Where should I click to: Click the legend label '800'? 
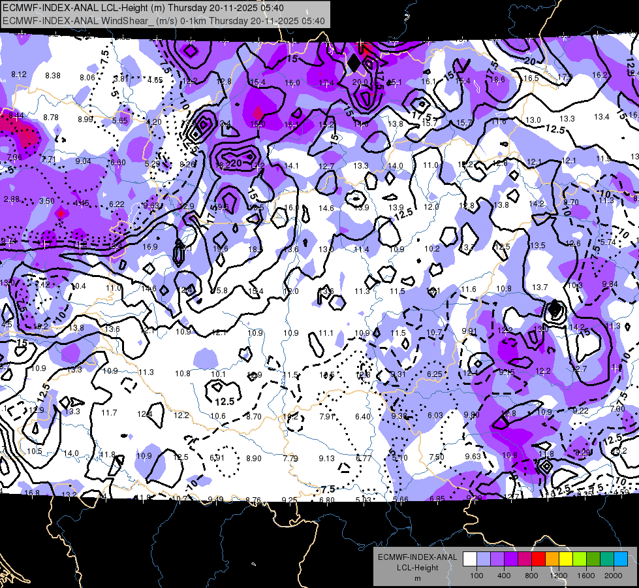click(x=531, y=576)
